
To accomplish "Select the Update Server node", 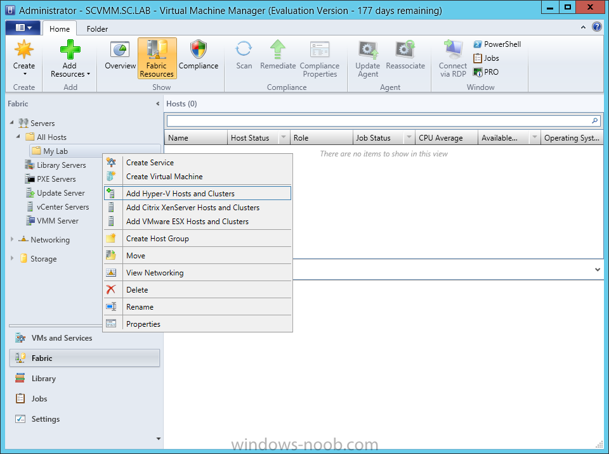I will tap(55, 193).
